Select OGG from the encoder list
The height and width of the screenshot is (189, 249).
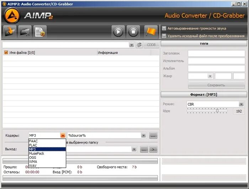coord(47,158)
